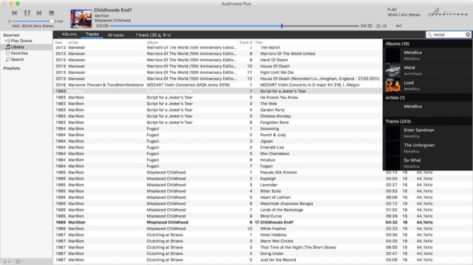Viewport: 473px width, 265px height.
Task: Click the Favorites heart icon
Action: click(x=8, y=53)
